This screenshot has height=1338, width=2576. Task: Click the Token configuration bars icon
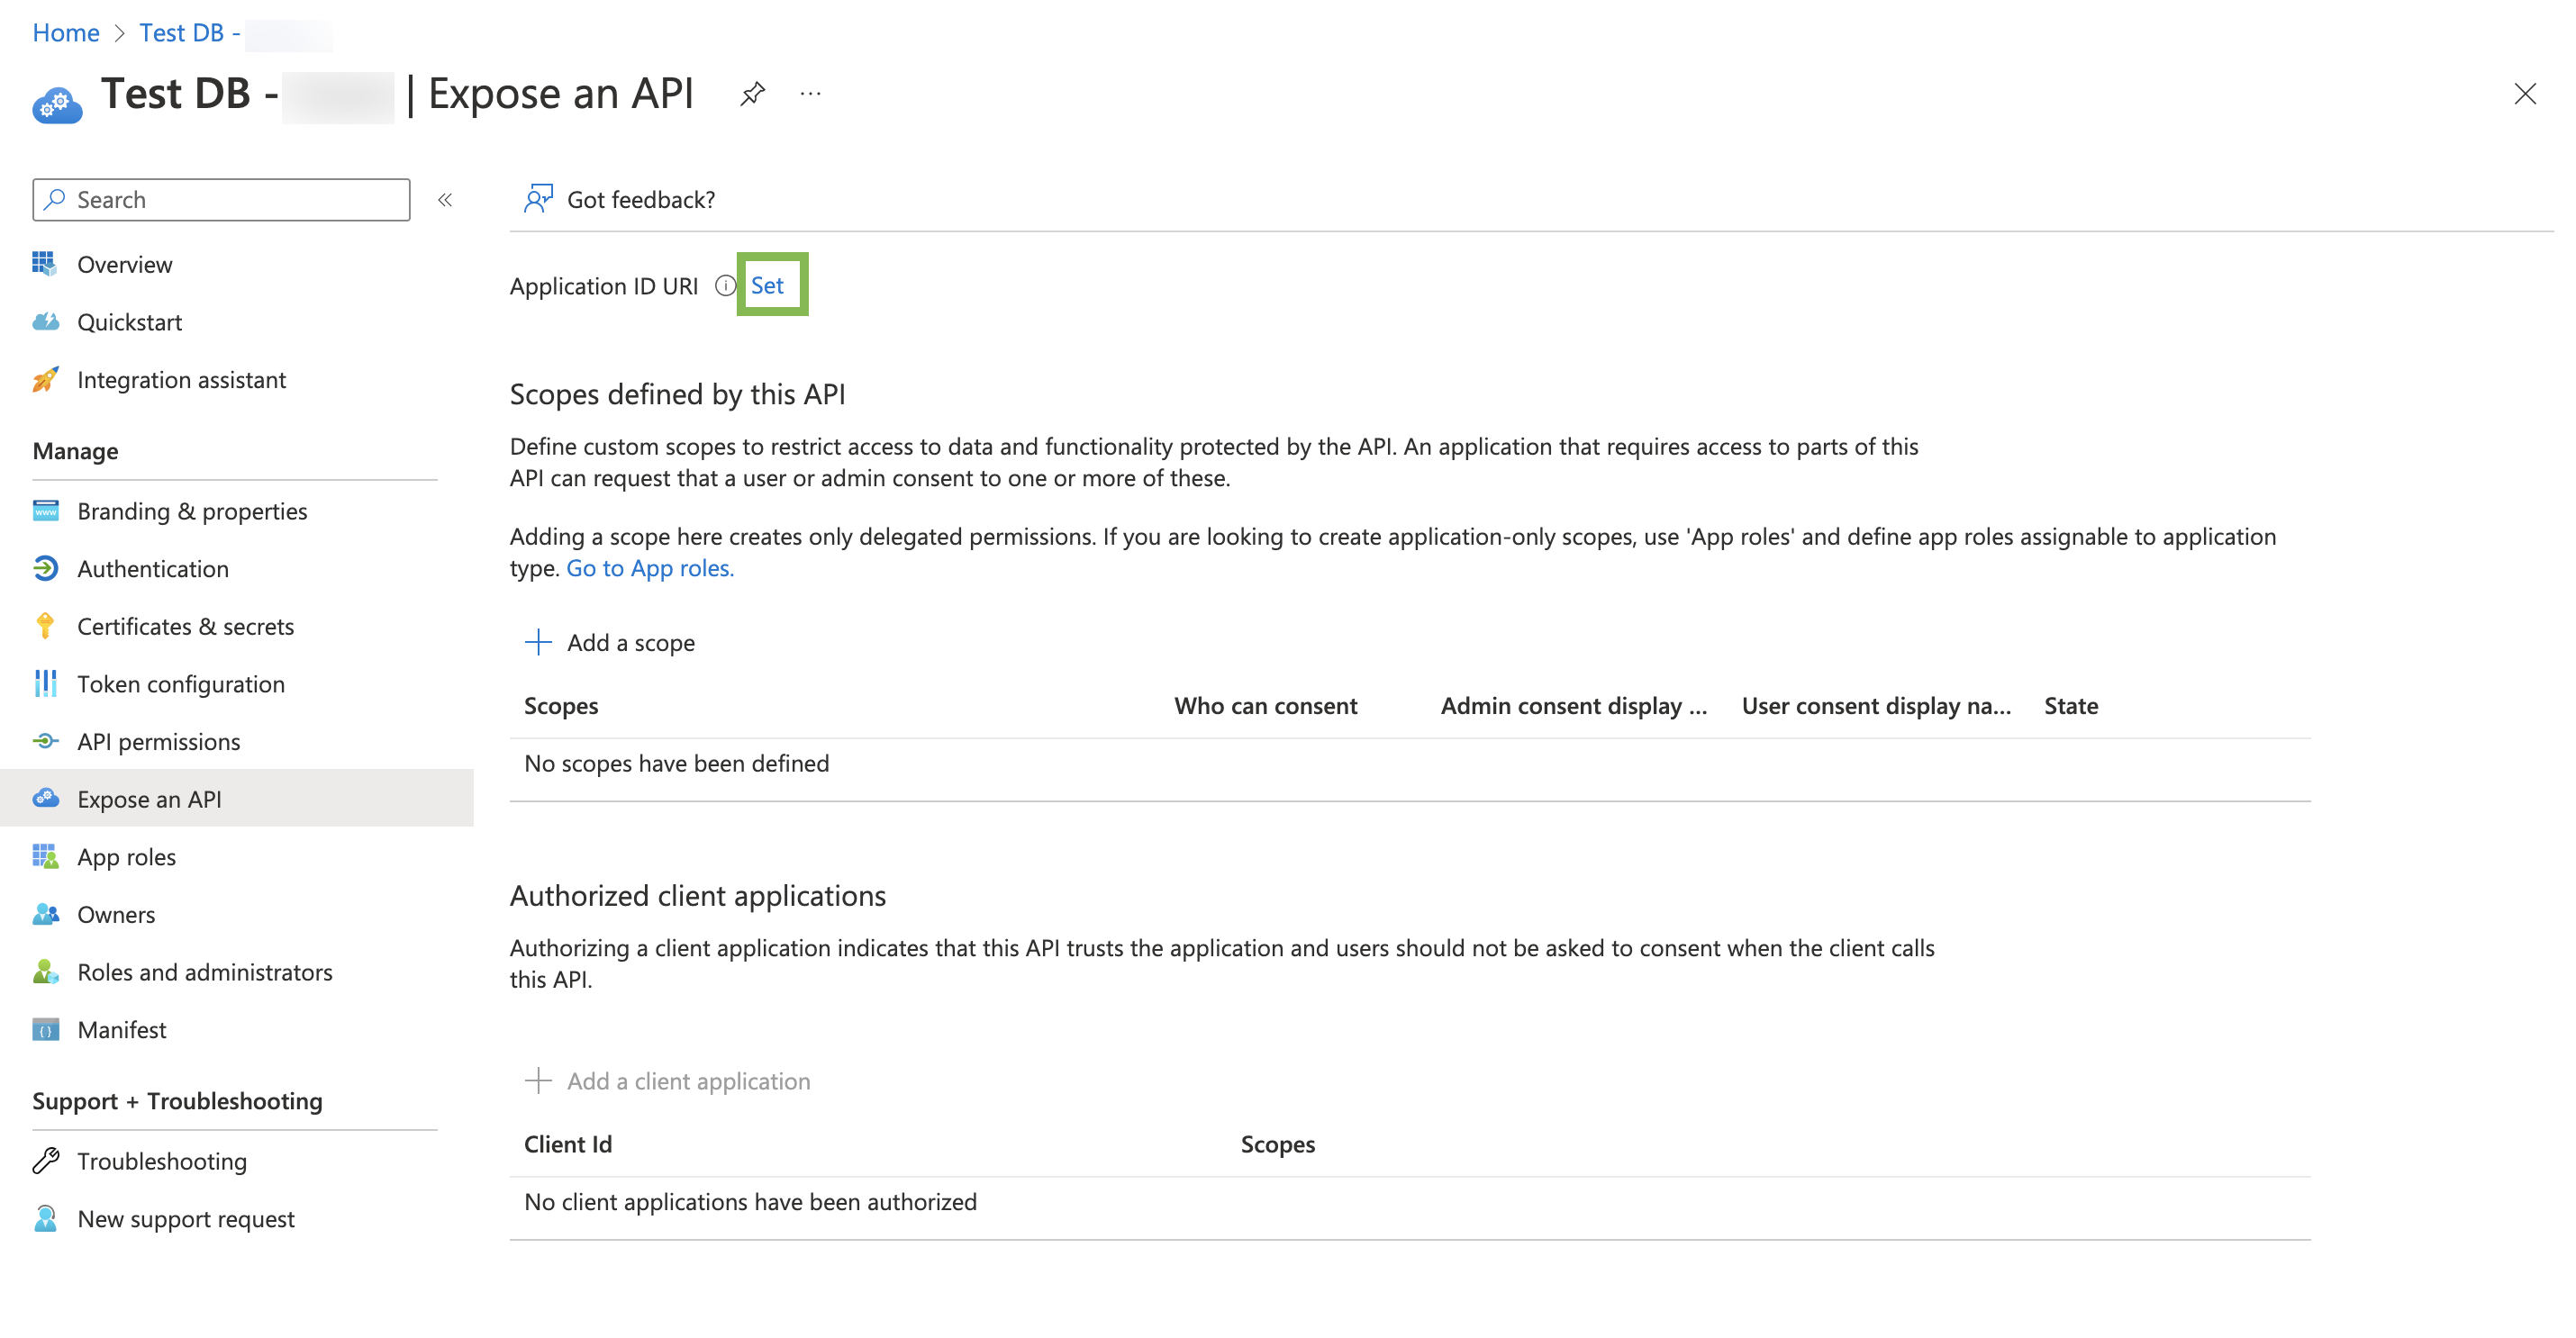click(x=45, y=684)
